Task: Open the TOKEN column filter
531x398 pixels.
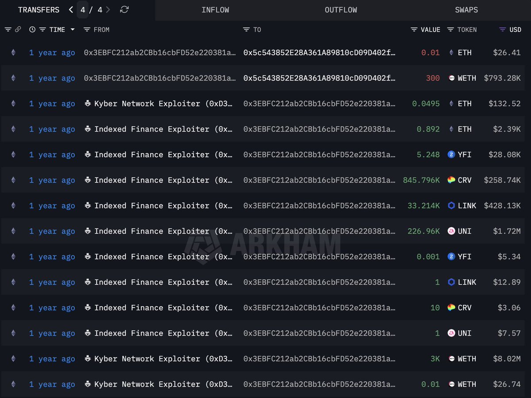Action: pos(450,30)
